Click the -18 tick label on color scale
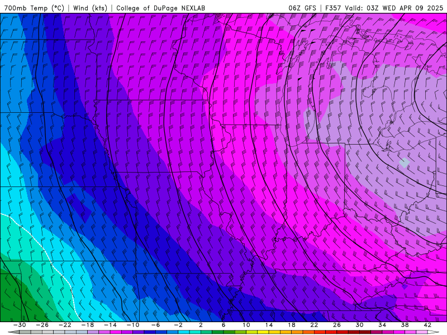447x335 pixels. coord(88,325)
